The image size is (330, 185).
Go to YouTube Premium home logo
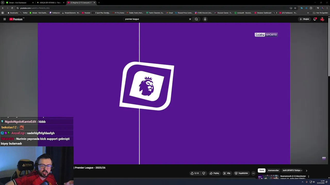tap(16, 19)
